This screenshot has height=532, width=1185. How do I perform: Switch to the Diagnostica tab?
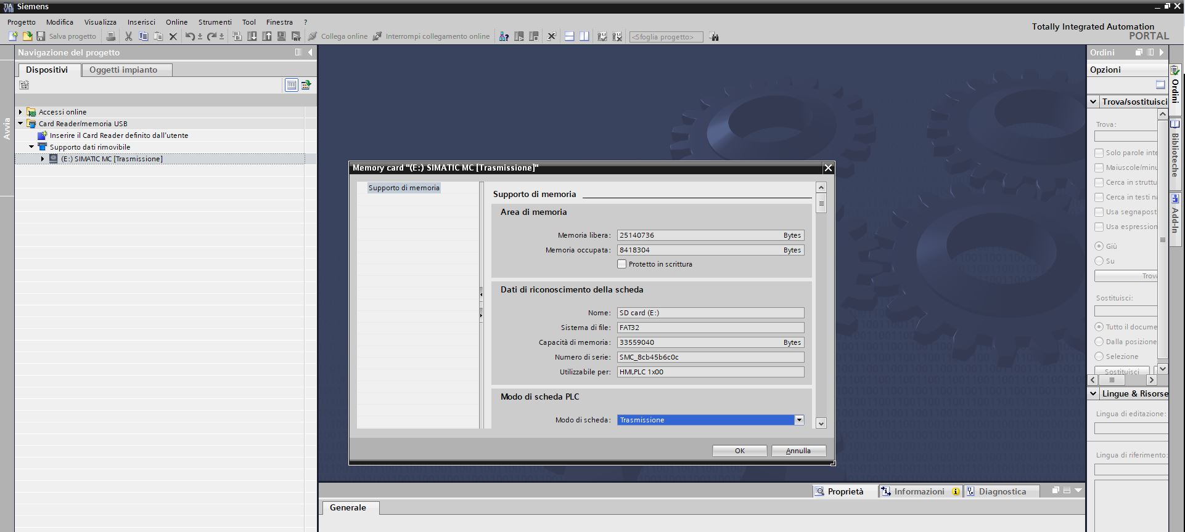point(1002,491)
